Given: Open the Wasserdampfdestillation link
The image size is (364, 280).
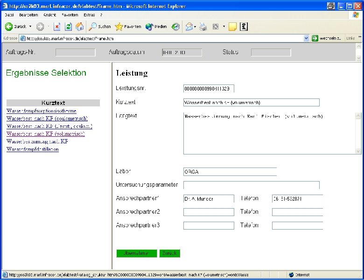Looking at the screenshot, I should coord(33,149).
